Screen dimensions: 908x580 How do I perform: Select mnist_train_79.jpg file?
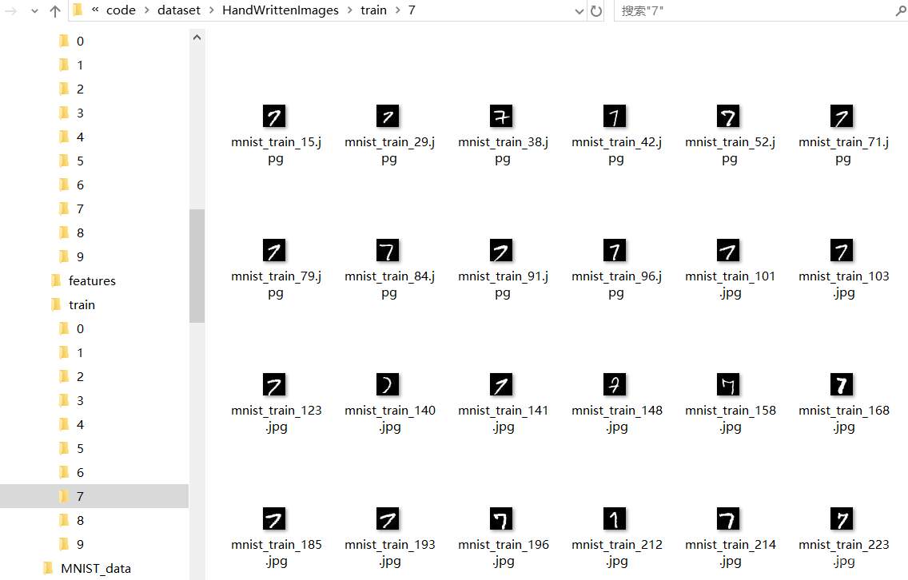point(274,251)
